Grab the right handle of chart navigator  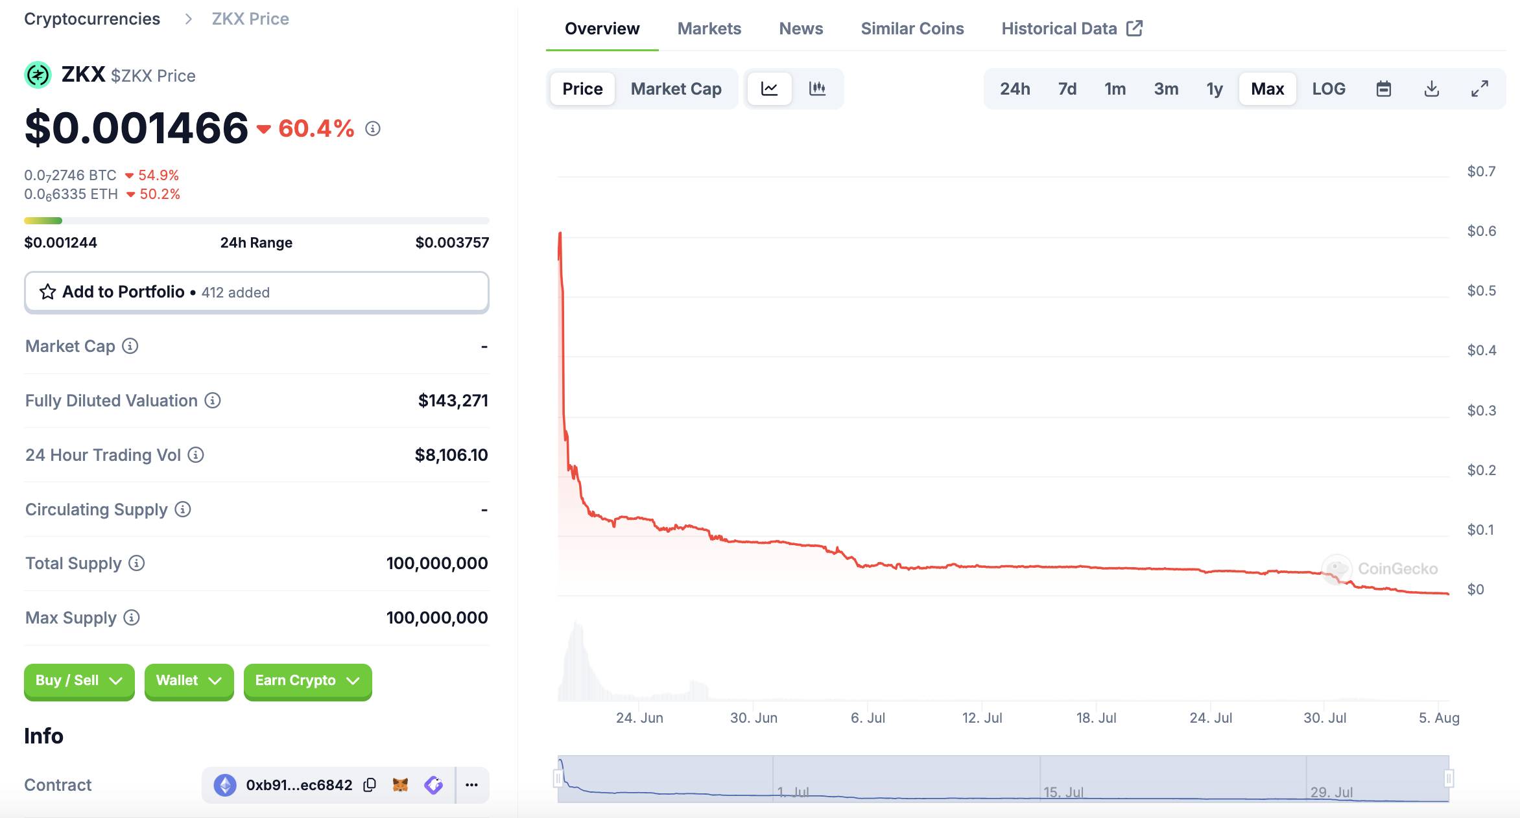[x=1449, y=778]
